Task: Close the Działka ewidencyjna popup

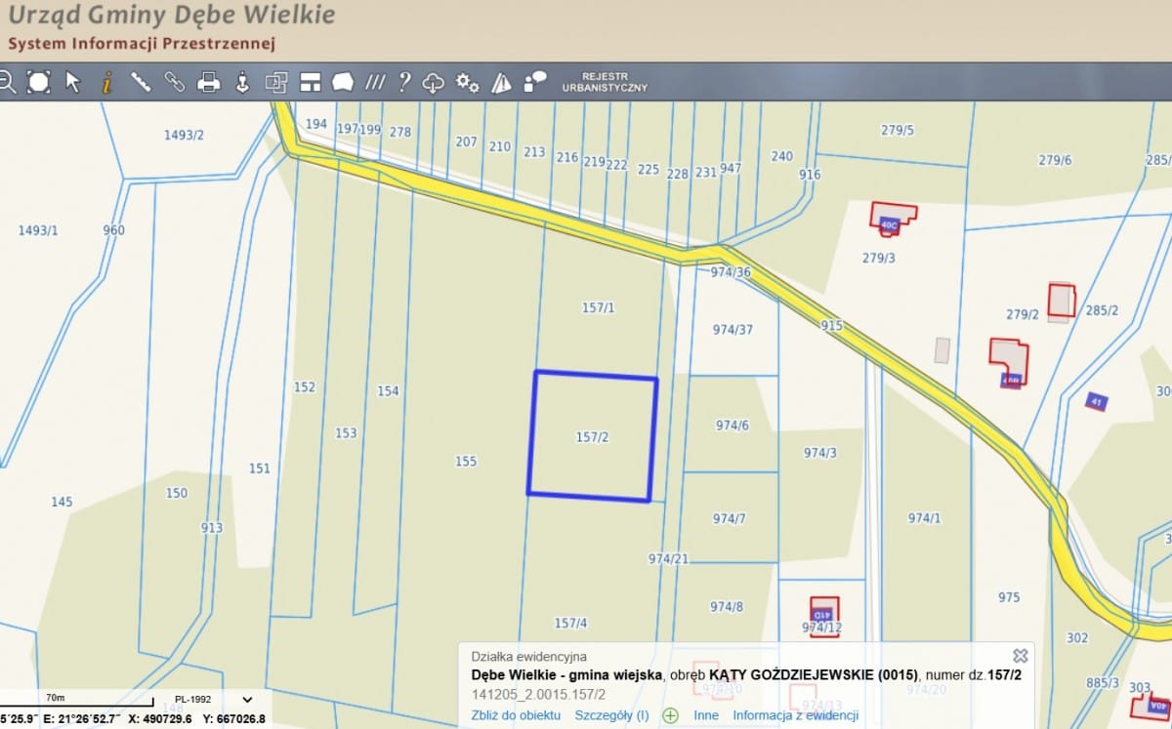Action: click(1020, 656)
